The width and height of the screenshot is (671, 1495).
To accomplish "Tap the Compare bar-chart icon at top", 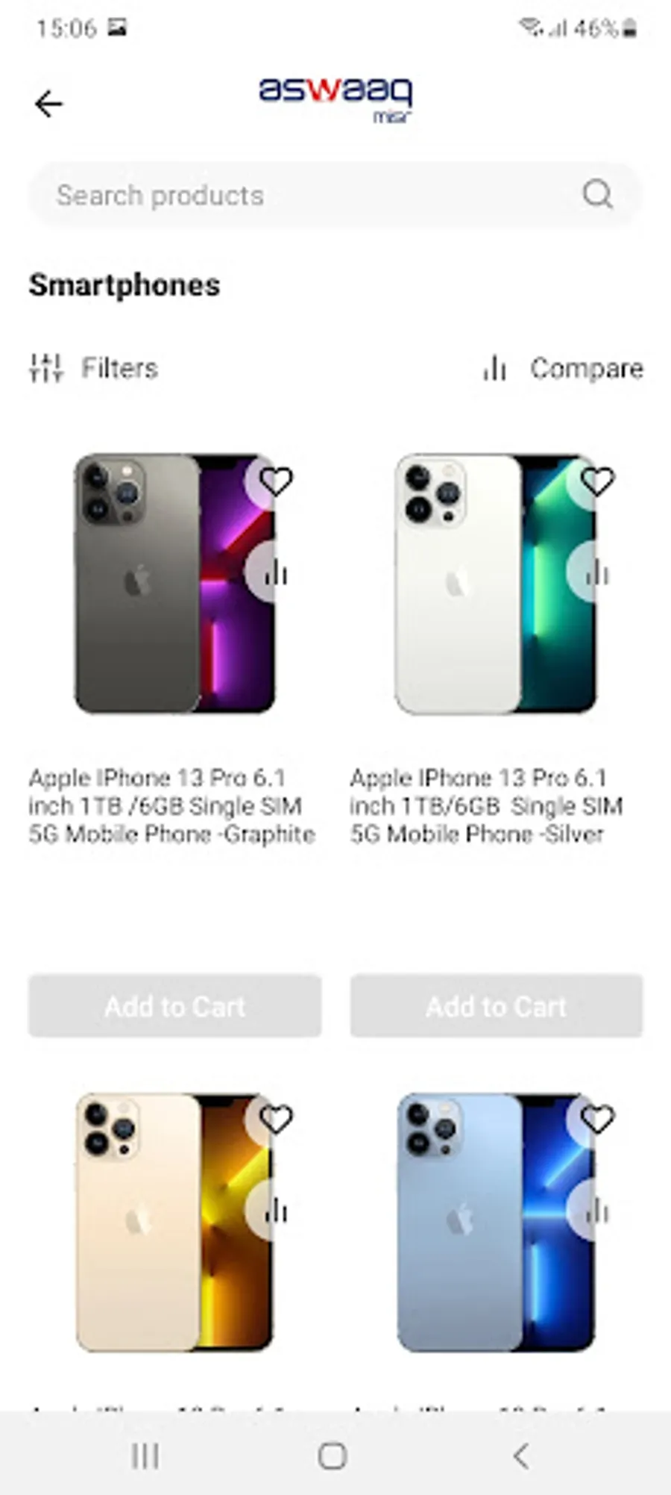I will (494, 368).
